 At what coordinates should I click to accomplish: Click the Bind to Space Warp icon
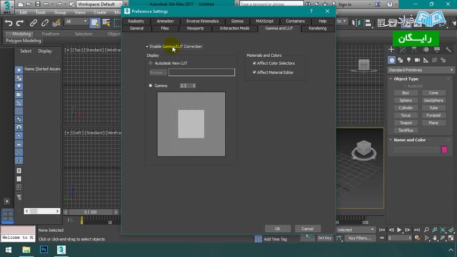click(56, 22)
